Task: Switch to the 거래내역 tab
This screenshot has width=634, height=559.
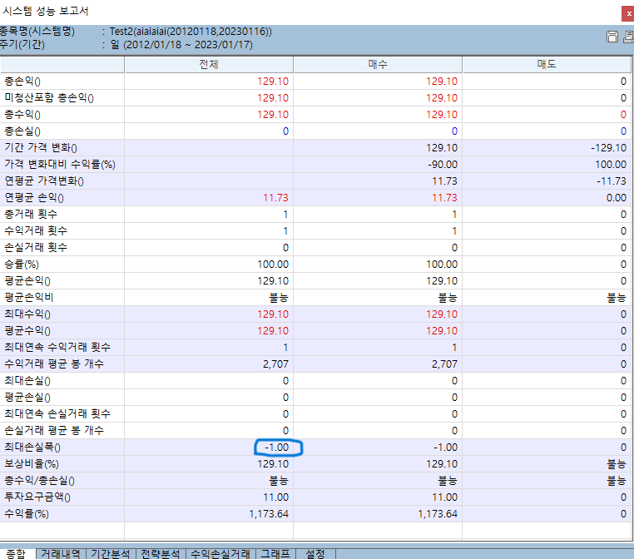Action: coord(61,553)
